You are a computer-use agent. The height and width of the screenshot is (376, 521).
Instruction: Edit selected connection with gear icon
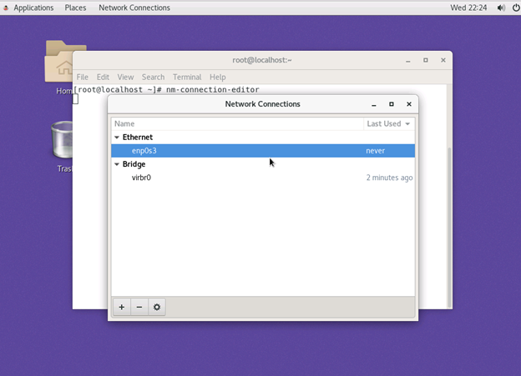157,308
